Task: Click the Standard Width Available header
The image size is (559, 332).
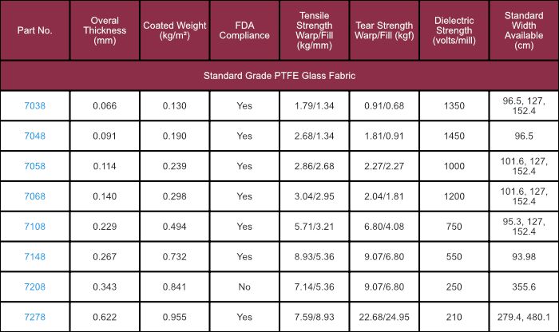Action: [524, 30]
